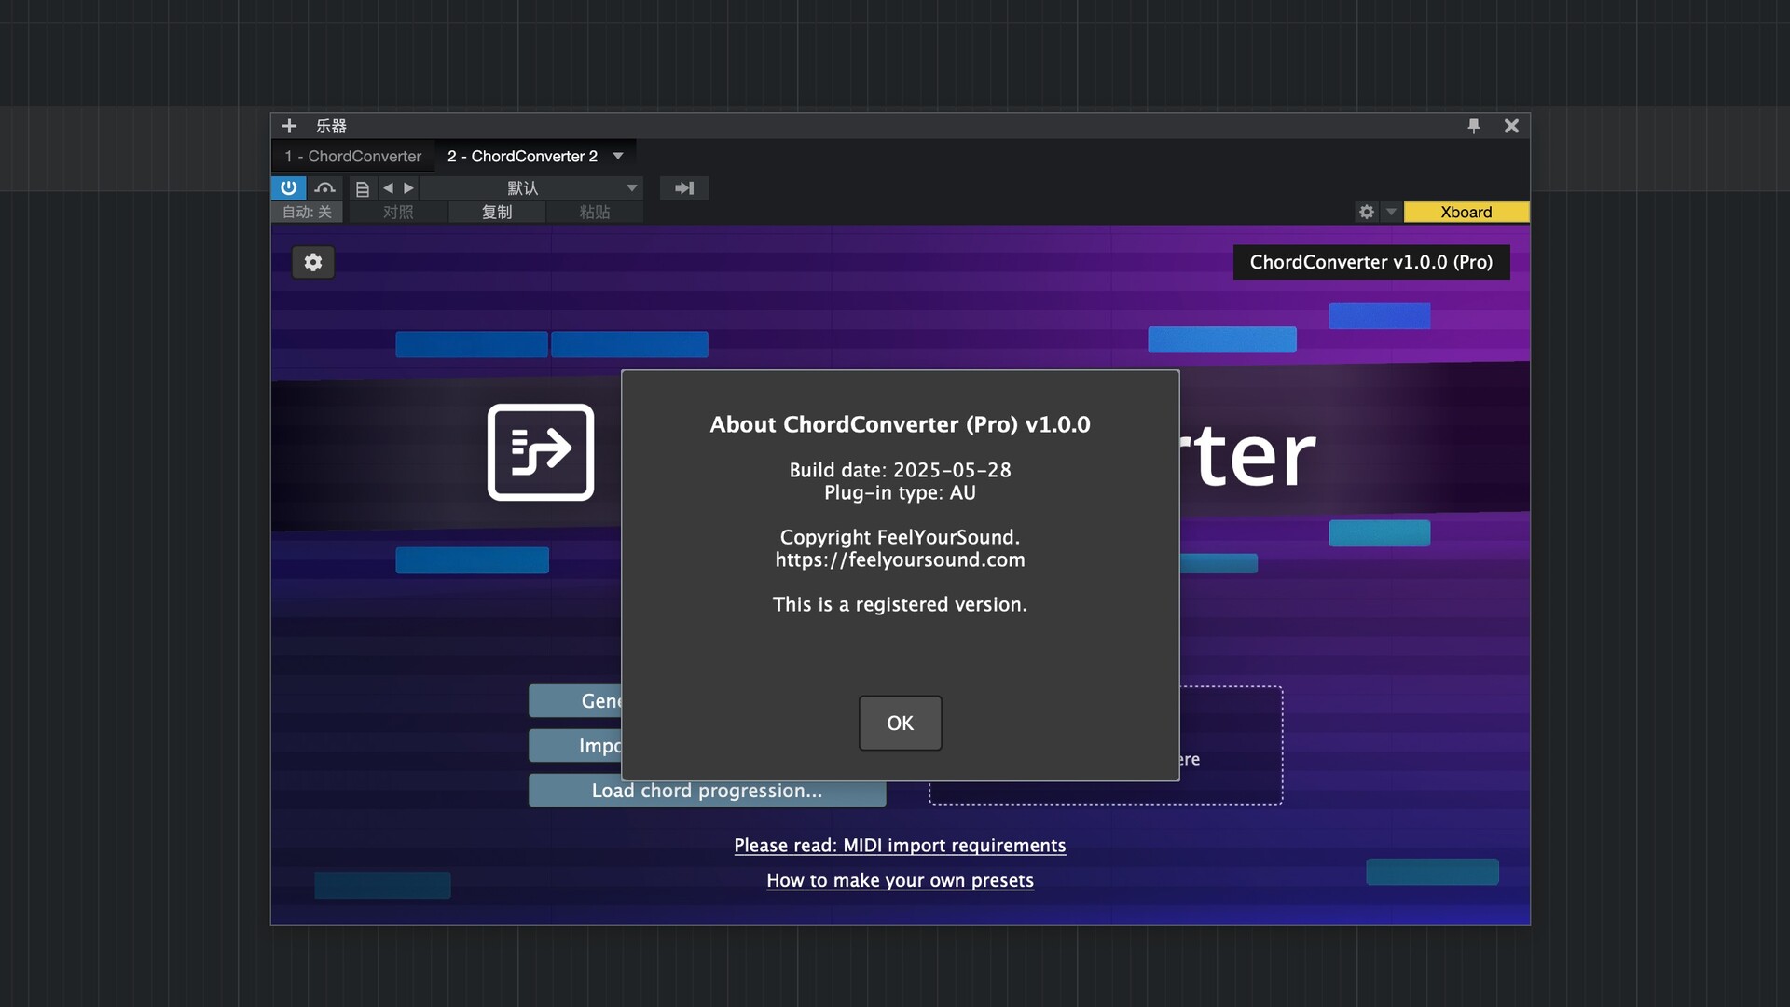The image size is (1790, 1007).
Task: Click the https://feelyoursound.com text
Action: coord(900,559)
